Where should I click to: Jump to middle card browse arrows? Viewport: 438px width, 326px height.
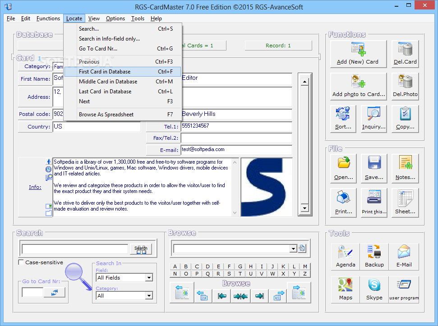(x=240, y=296)
